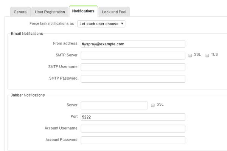Switch to the General tab
The height and width of the screenshot is (151, 227).
[x=20, y=12]
